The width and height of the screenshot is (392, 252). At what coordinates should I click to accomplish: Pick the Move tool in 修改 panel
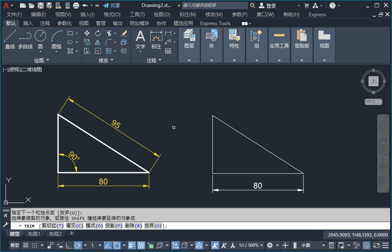tap(87, 33)
